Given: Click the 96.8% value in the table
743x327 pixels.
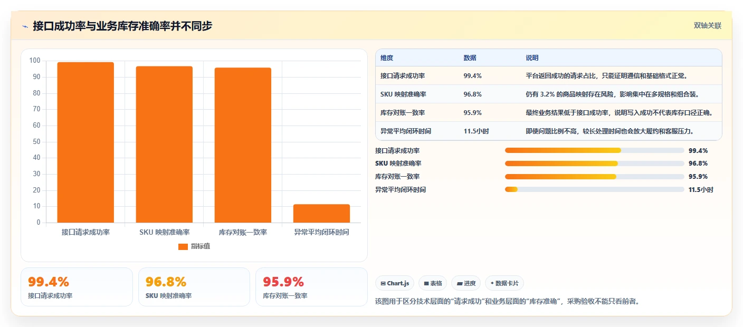Looking at the screenshot, I should (472, 94).
